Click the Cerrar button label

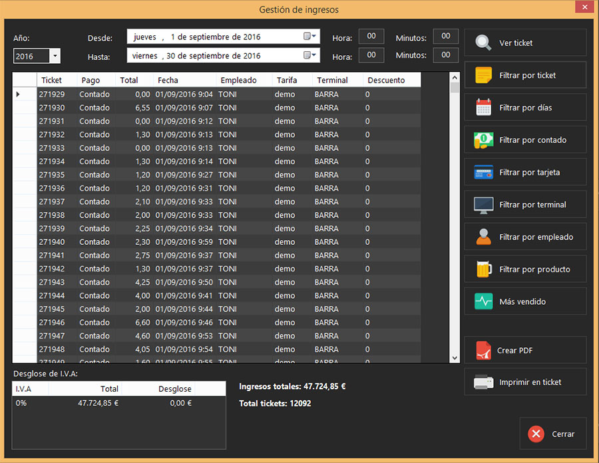click(563, 434)
